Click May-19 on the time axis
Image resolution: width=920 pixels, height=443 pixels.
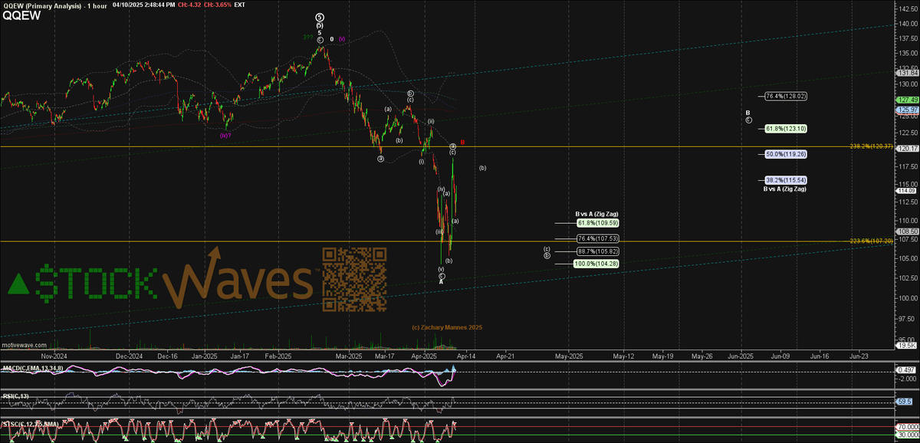[662, 356]
